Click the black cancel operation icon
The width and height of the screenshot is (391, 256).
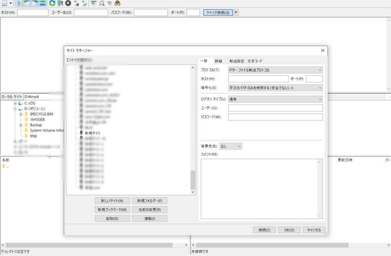pyautogui.click(x=68, y=3)
